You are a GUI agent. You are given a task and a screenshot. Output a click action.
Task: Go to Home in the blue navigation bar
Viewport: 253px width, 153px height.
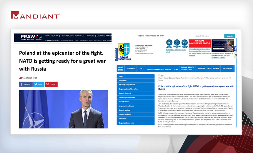[x=120, y=69]
